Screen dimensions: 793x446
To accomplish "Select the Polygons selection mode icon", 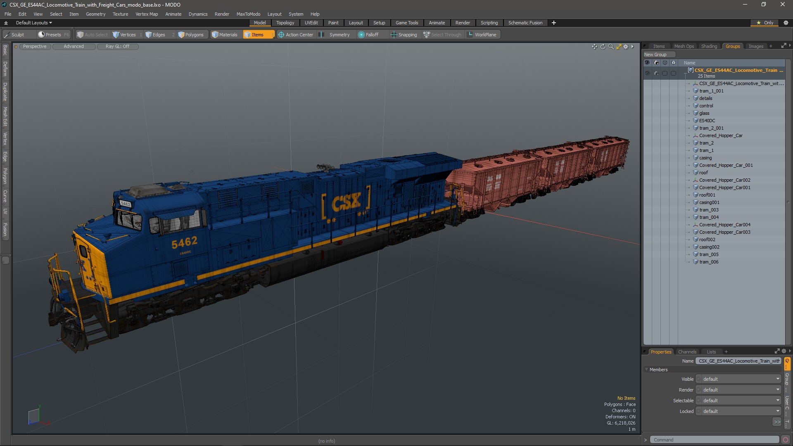I will pos(181,35).
